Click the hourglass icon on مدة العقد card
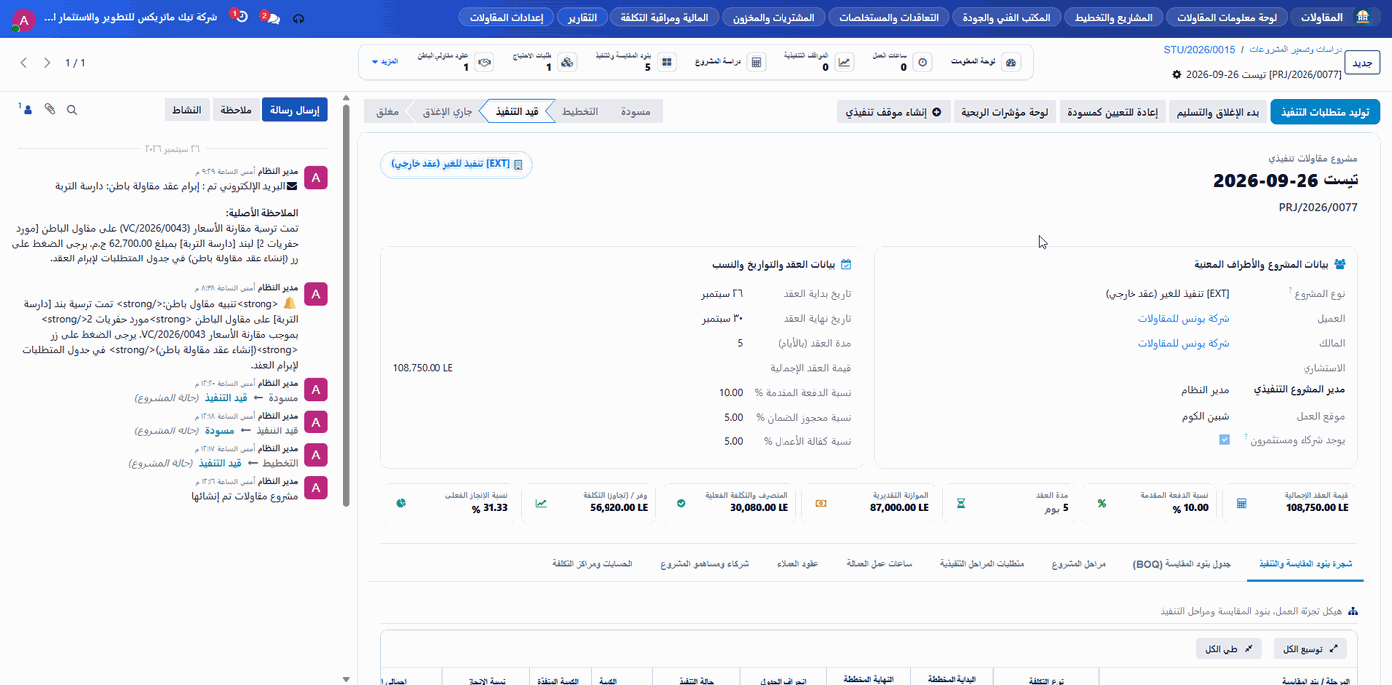The width and height of the screenshot is (1392, 685). pyautogui.click(x=960, y=503)
